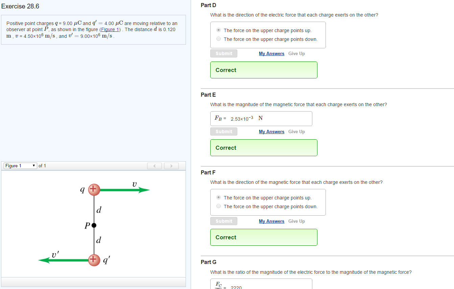Open the Figure 1 hyperlink in the problem statement
Screen dimensions: 454x289
(110, 29)
